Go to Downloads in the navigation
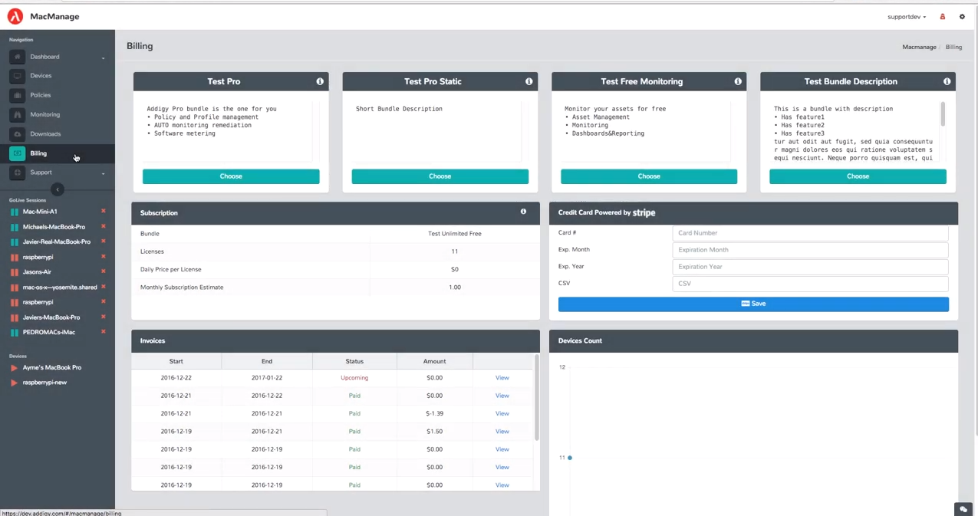978x516 pixels. (45, 134)
